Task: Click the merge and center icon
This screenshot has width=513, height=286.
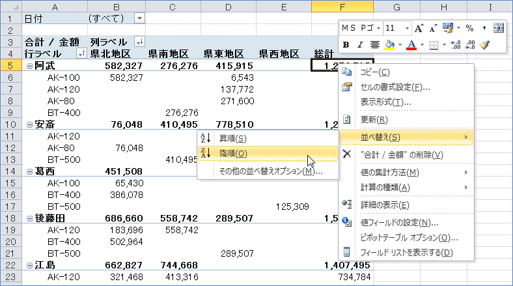Action: (499, 29)
